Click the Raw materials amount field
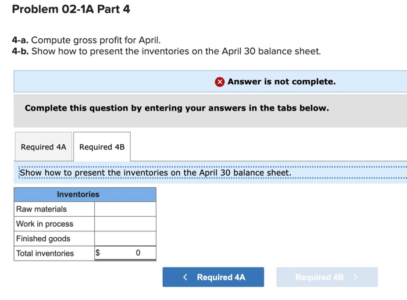The height and width of the screenshot is (300, 407). pyautogui.click(x=126, y=209)
